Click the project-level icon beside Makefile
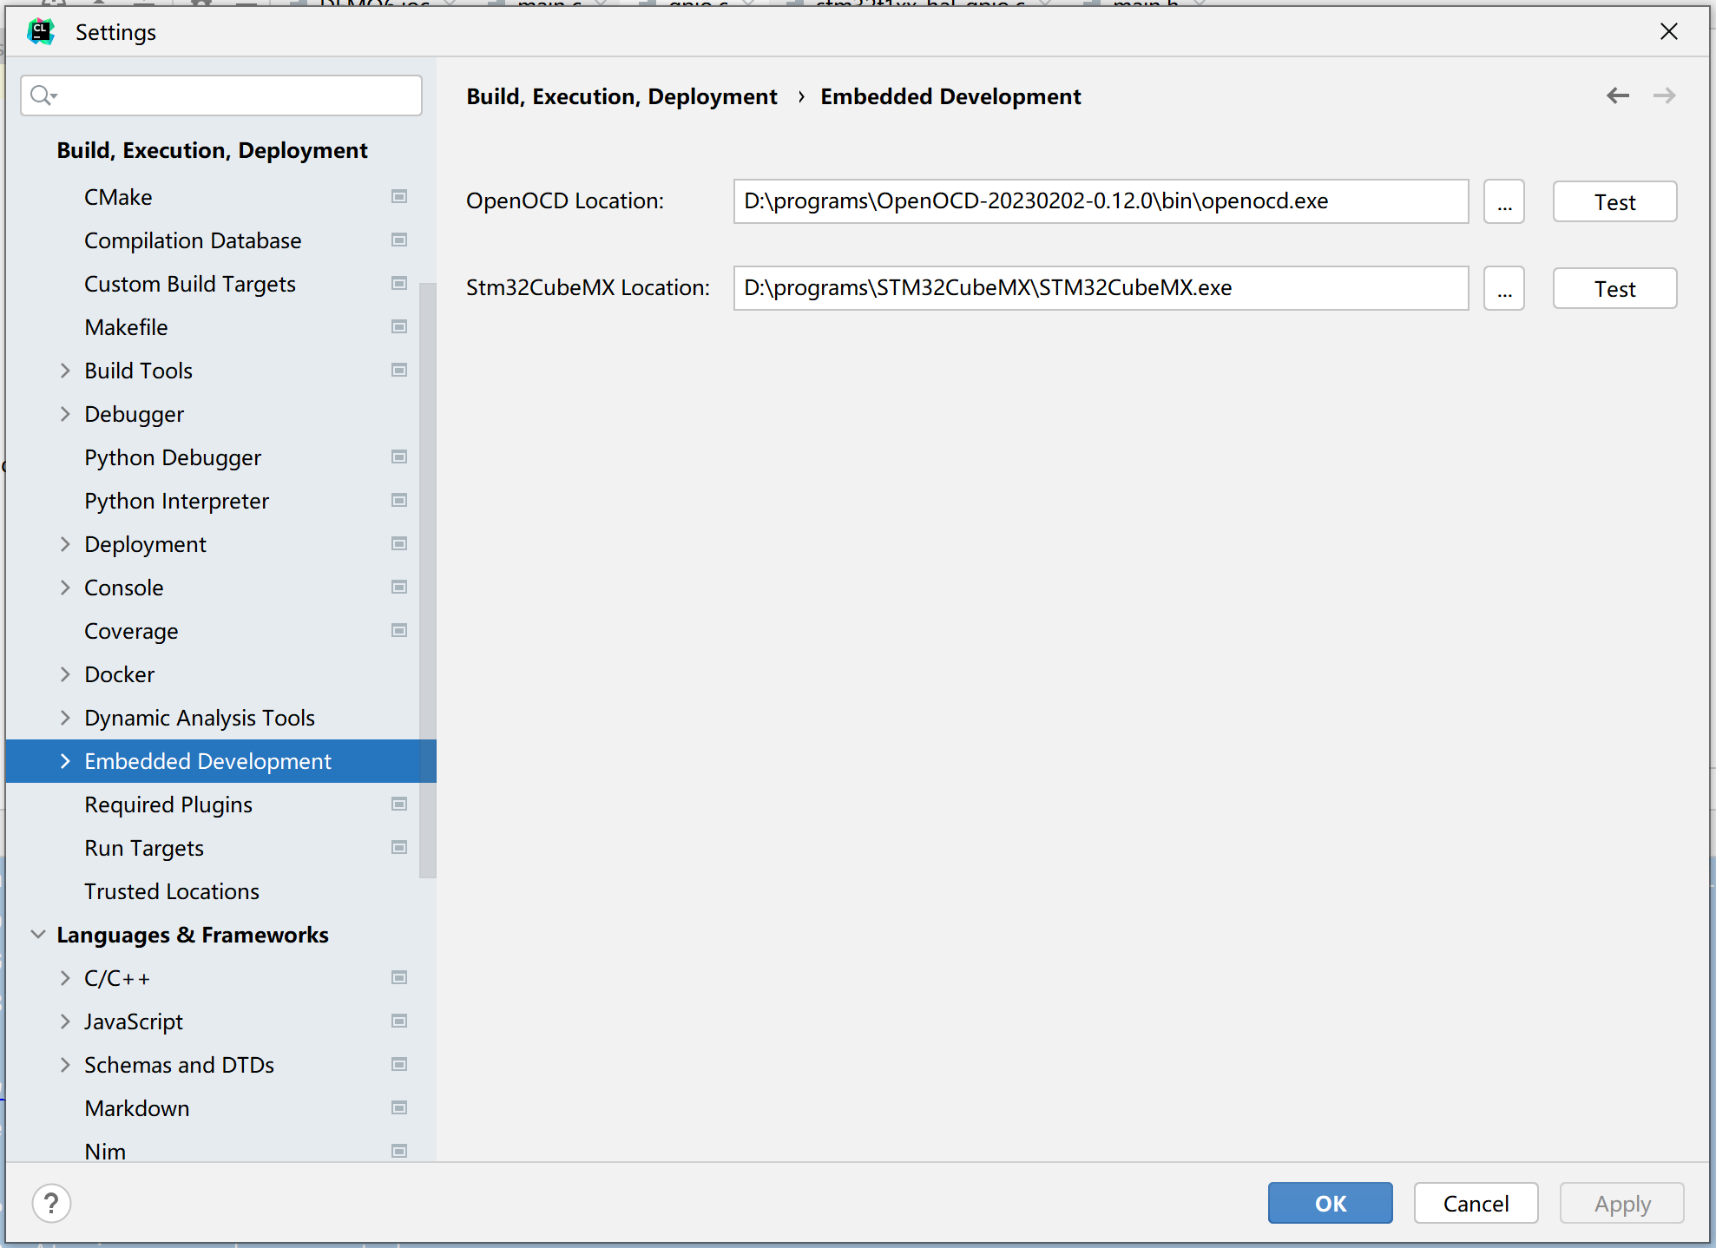The image size is (1716, 1248). click(399, 327)
